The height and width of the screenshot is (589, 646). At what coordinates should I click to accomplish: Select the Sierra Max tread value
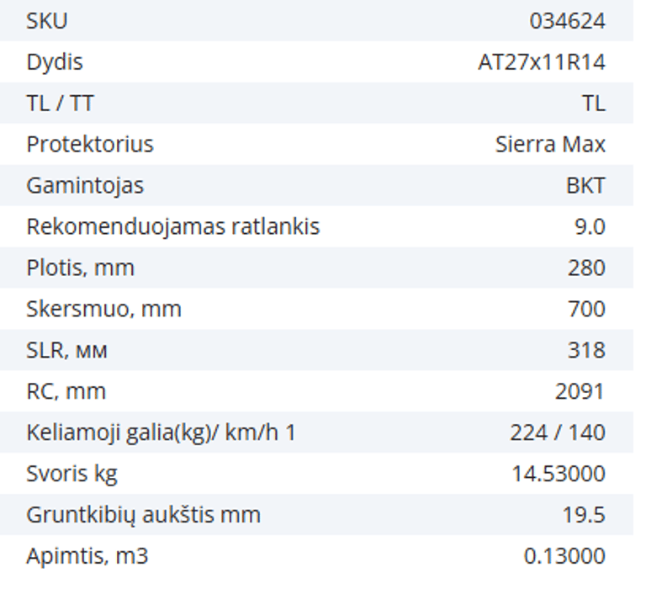(x=550, y=145)
